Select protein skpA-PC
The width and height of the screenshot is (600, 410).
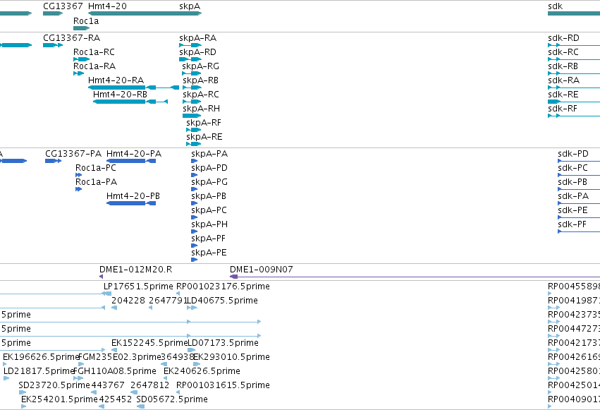coord(209,210)
